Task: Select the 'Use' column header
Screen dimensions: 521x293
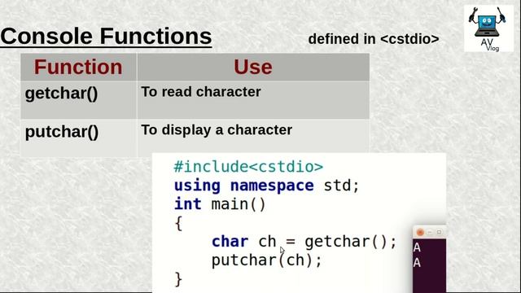Action: [253, 67]
